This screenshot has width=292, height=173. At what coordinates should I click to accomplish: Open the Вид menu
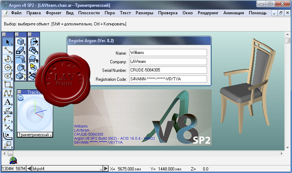click(70, 13)
